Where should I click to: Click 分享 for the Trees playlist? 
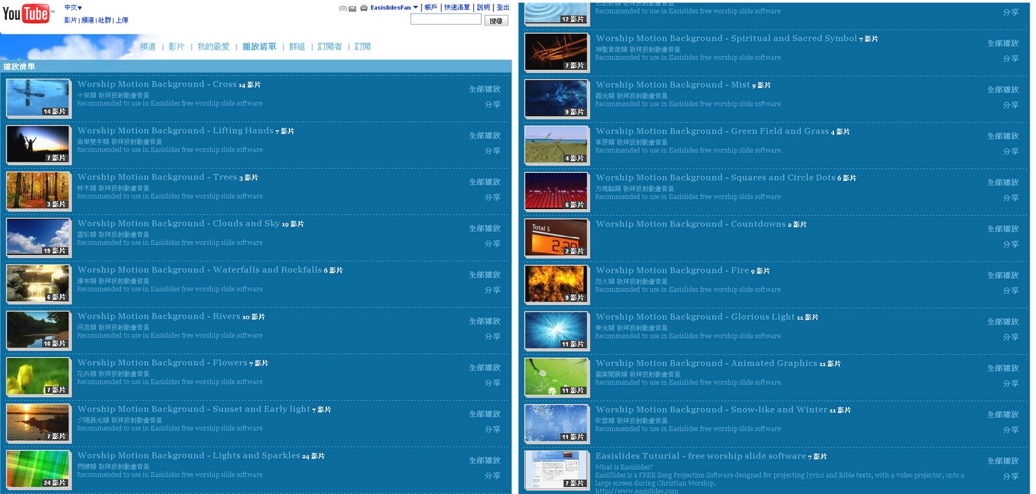click(493, 197)
